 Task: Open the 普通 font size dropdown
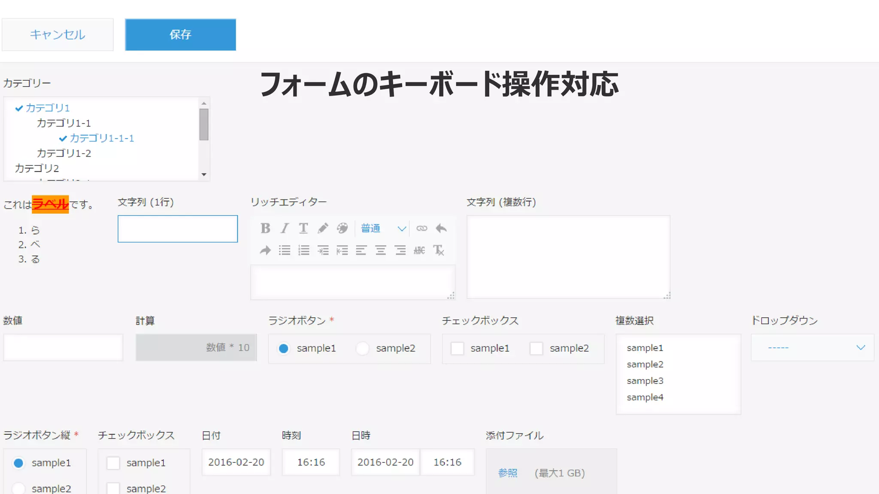pos(383,228)
